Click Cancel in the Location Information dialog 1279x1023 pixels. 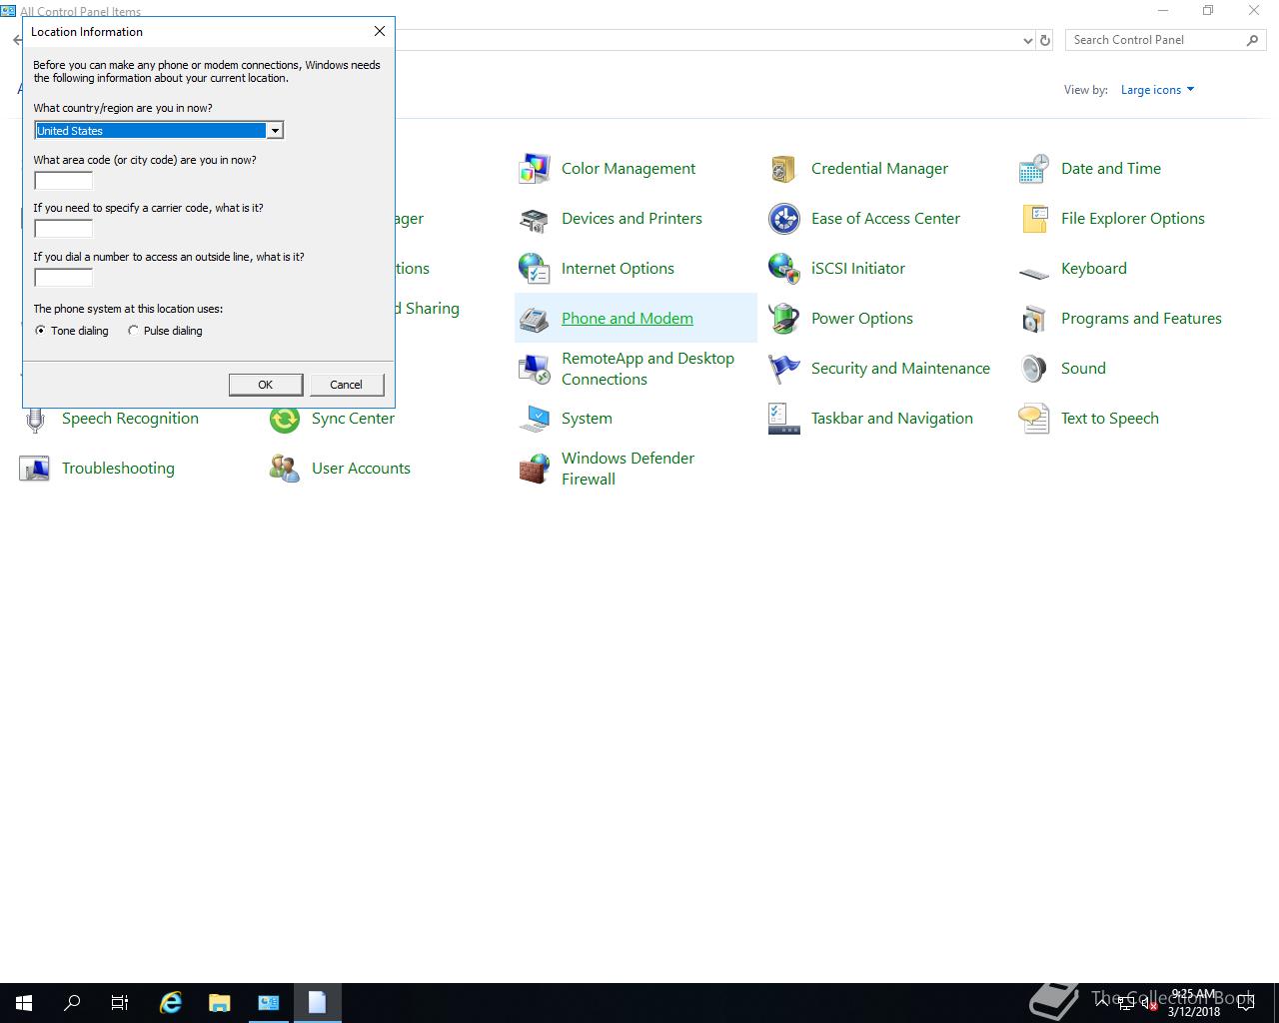[x=346, y=385]
